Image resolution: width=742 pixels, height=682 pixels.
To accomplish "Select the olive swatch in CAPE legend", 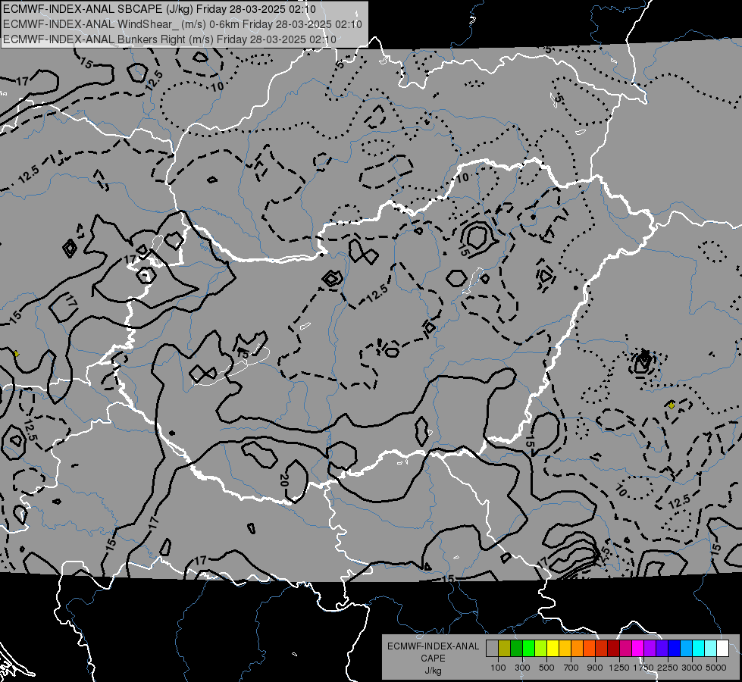I will click(505, 648).
